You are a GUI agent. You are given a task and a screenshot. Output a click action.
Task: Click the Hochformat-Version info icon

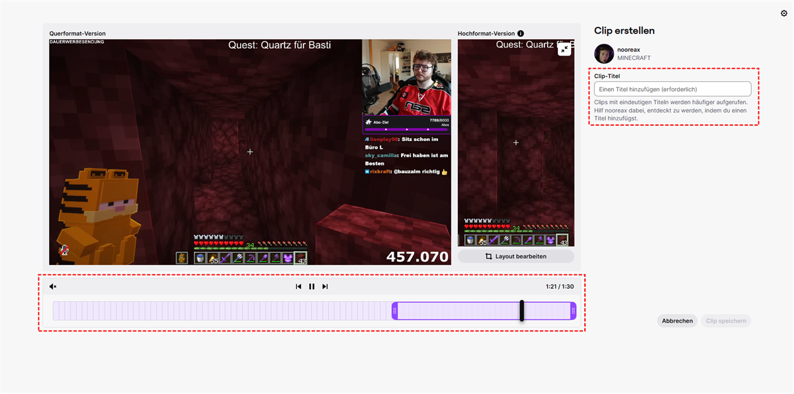521,34
